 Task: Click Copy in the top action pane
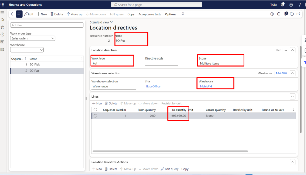pos(131,14)
